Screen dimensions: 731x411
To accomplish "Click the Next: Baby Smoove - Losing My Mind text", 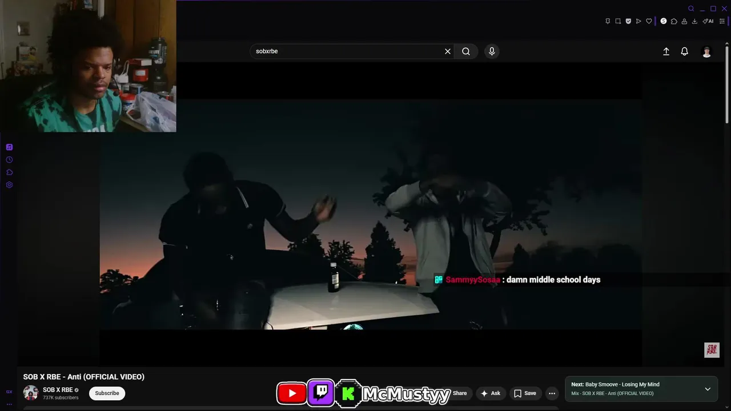I will point(615,385).
